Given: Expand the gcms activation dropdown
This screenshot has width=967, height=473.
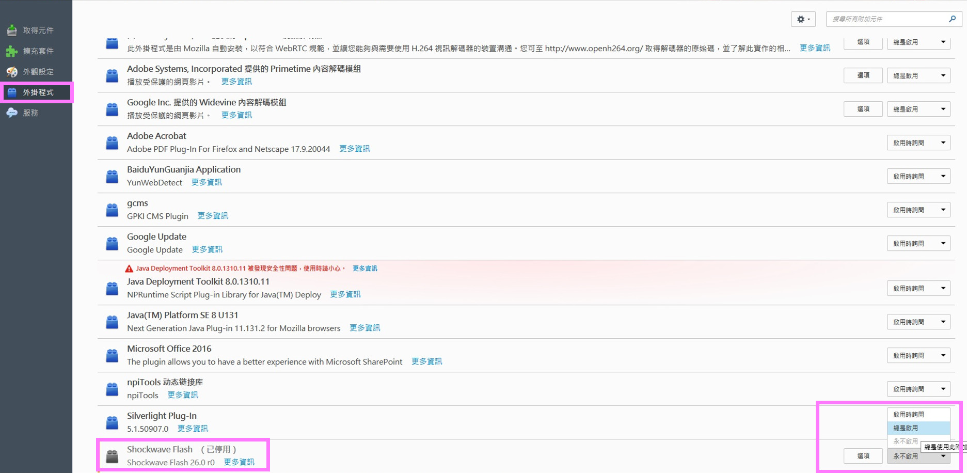Looking at the screenshot, I should 918,210.
